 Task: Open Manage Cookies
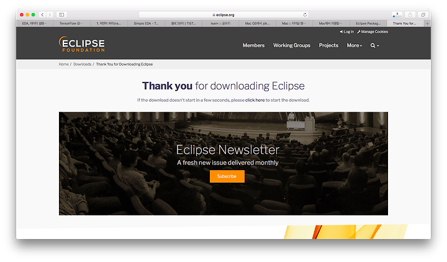(x=372, y=32)
